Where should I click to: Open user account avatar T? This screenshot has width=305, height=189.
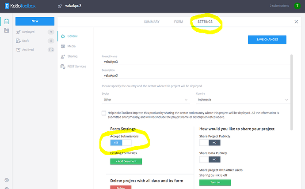coord(297,6)
